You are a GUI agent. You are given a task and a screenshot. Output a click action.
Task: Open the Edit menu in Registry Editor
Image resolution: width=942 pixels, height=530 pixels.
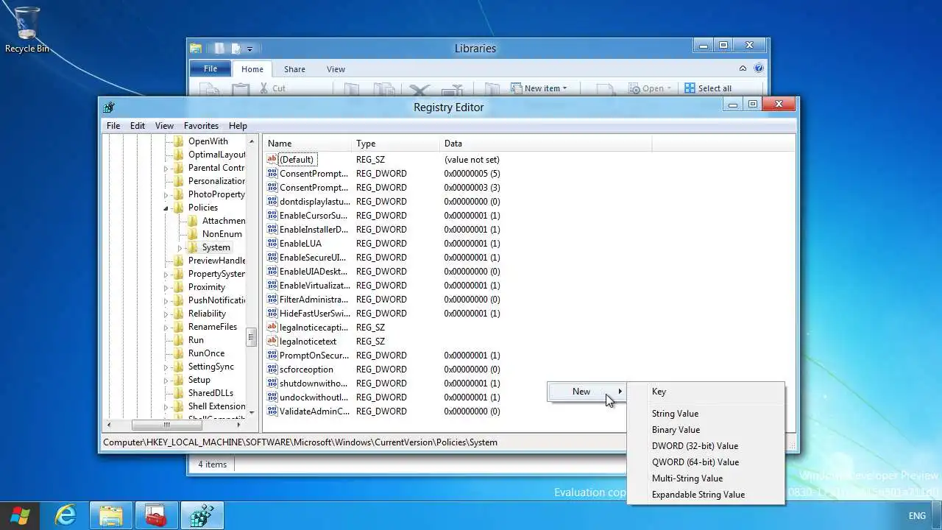[138, 126]
